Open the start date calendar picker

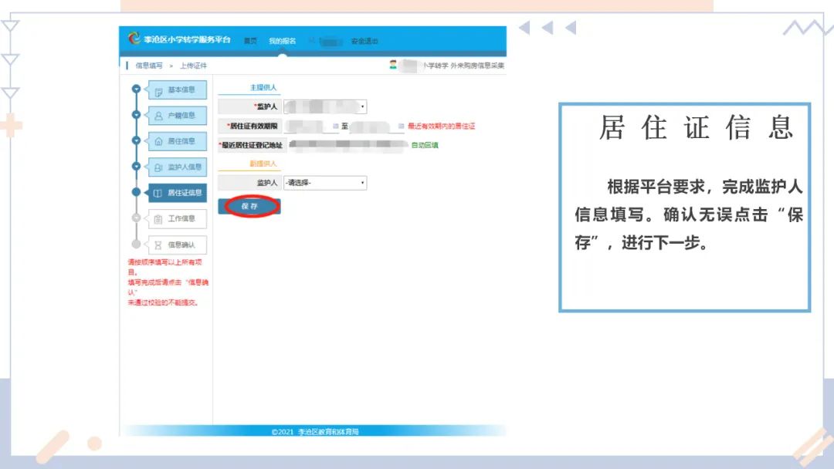click(x=335, y=126)
